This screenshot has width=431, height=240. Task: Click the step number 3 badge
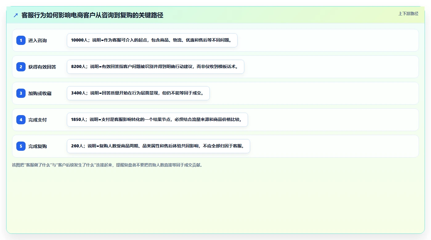point(21,93)
